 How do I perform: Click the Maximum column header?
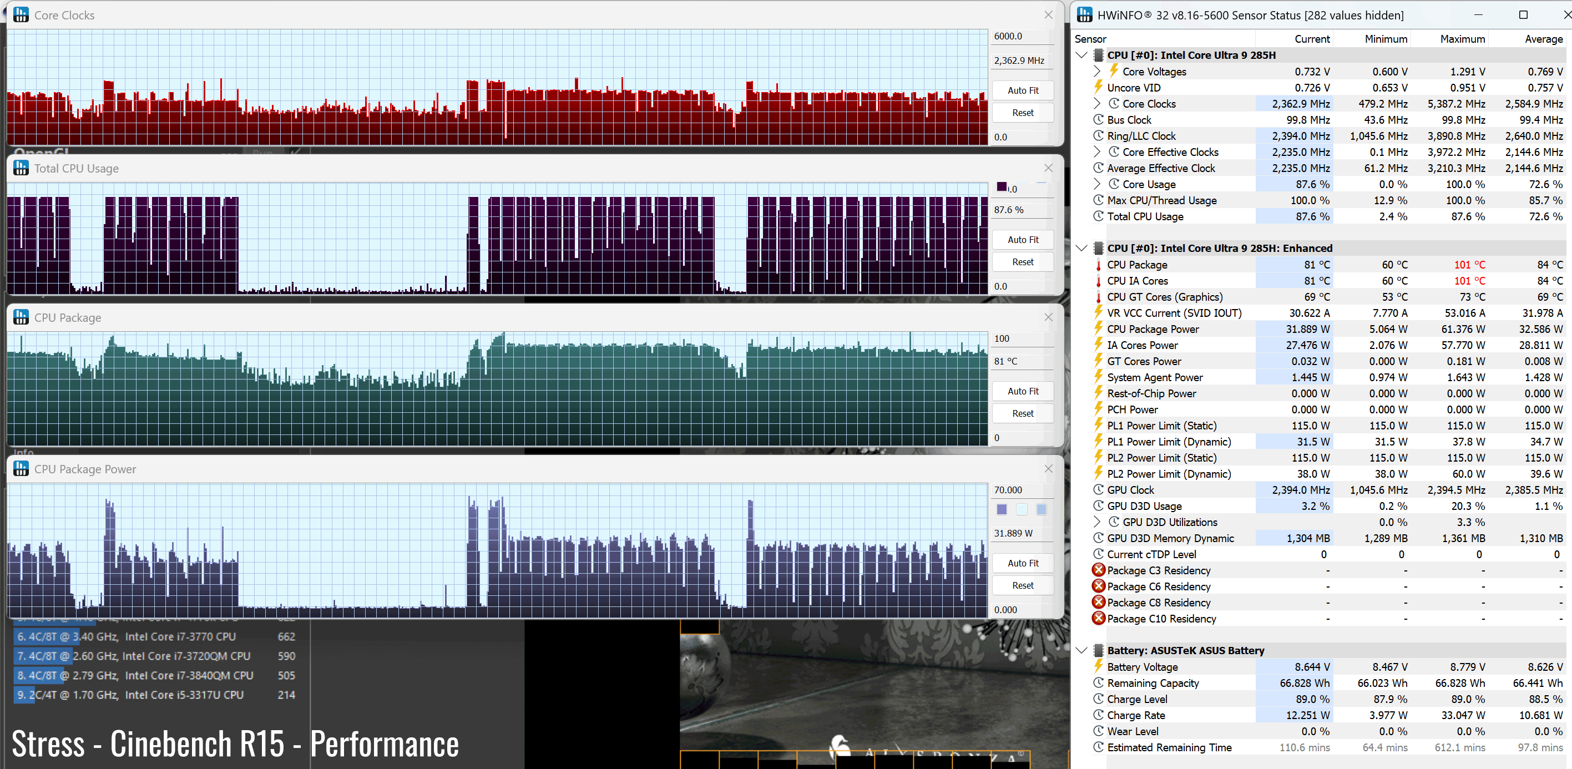(1463, 38)
